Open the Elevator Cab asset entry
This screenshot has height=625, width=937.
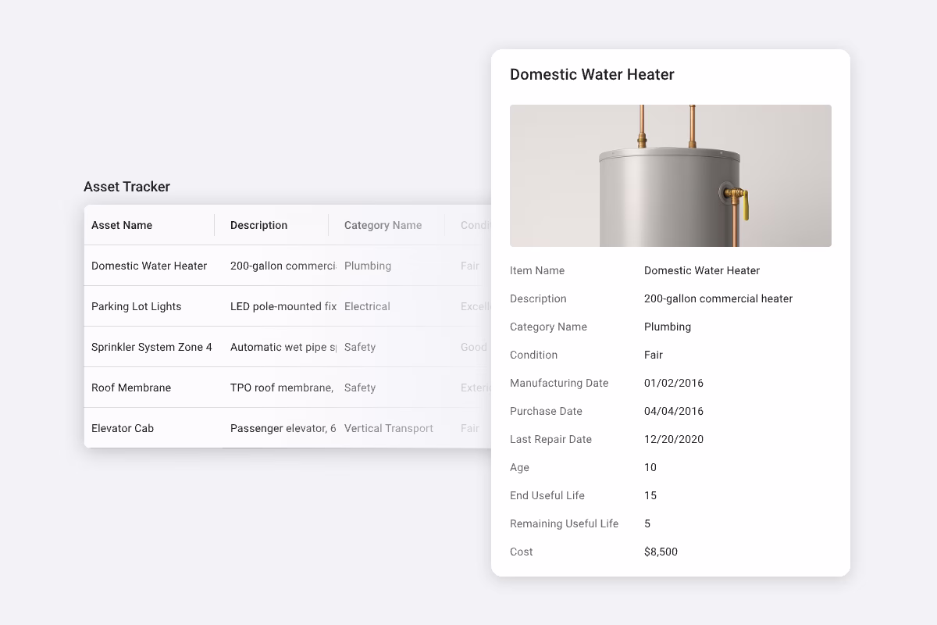122,428
